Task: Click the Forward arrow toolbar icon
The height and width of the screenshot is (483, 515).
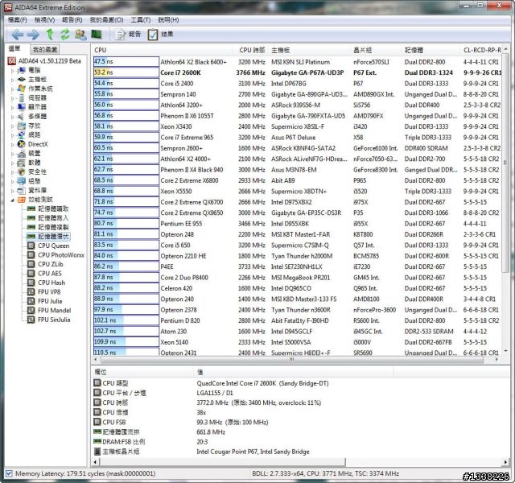Action: (x=33, y=34)
